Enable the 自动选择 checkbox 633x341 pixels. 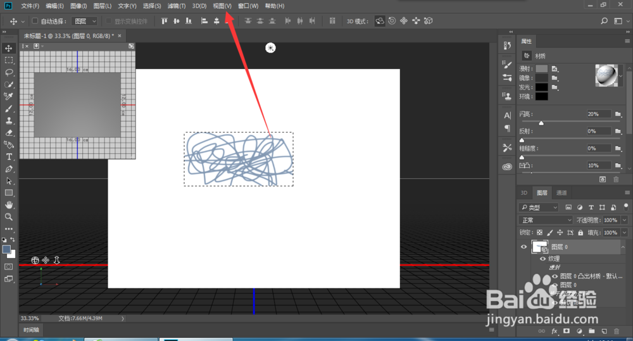[x=35, y=21]
